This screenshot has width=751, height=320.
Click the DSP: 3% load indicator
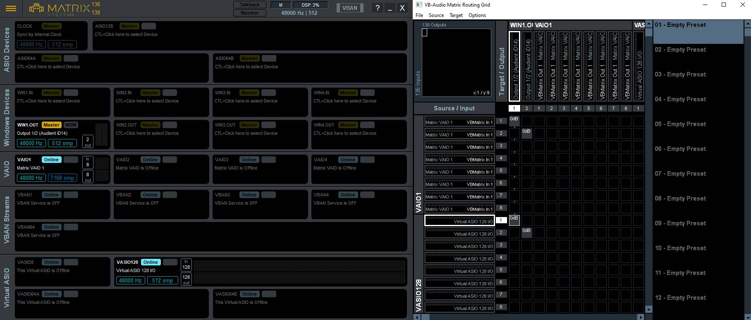pos(311,5)
